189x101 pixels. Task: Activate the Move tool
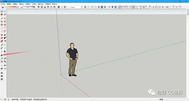(2, 35)
